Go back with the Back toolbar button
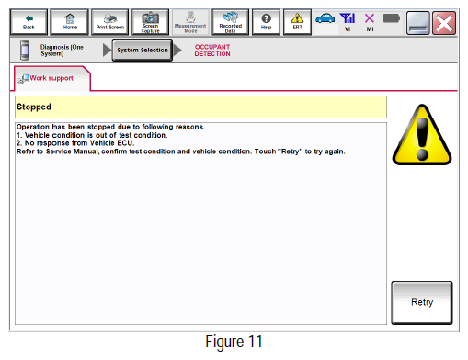468x360 pixels. (29, 22)
